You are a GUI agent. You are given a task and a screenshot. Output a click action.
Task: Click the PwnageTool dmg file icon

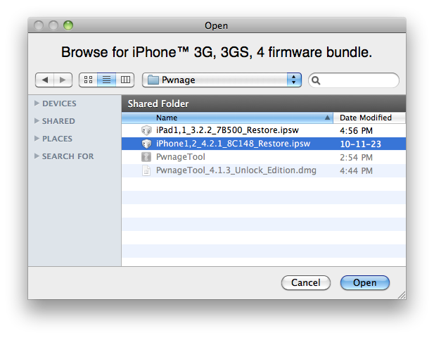(x=146, y=170)
